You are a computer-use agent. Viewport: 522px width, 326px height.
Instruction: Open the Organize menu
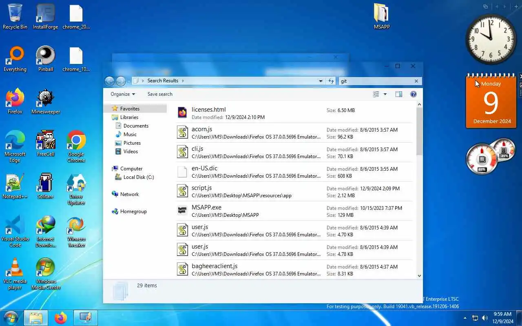click(x=123, y=94)
